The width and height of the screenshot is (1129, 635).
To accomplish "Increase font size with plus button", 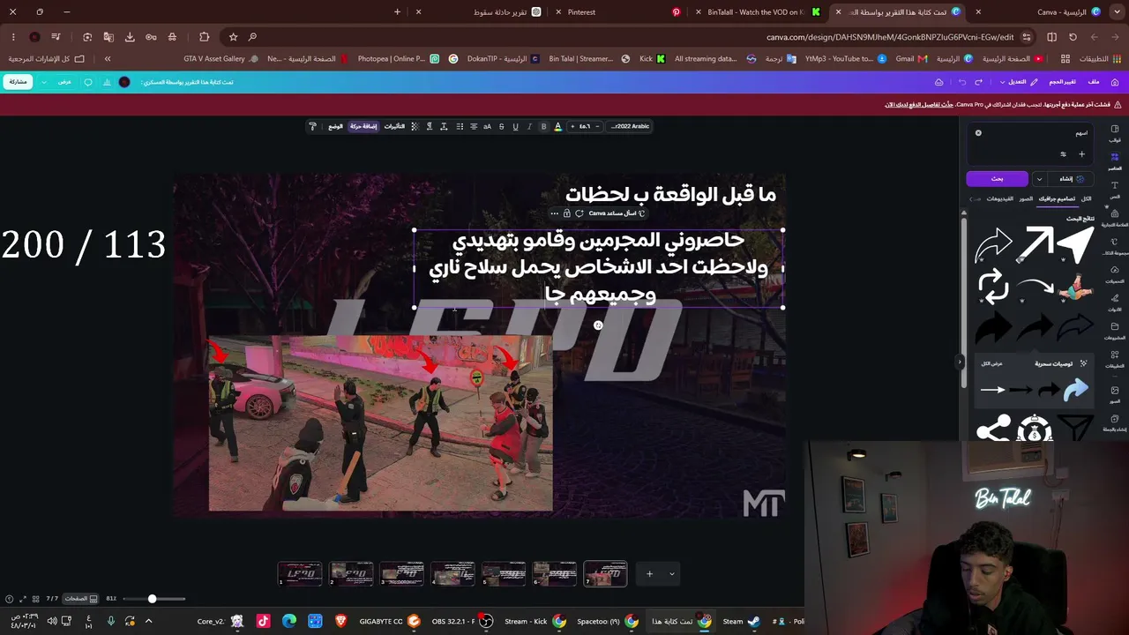I will pos(572,126).
